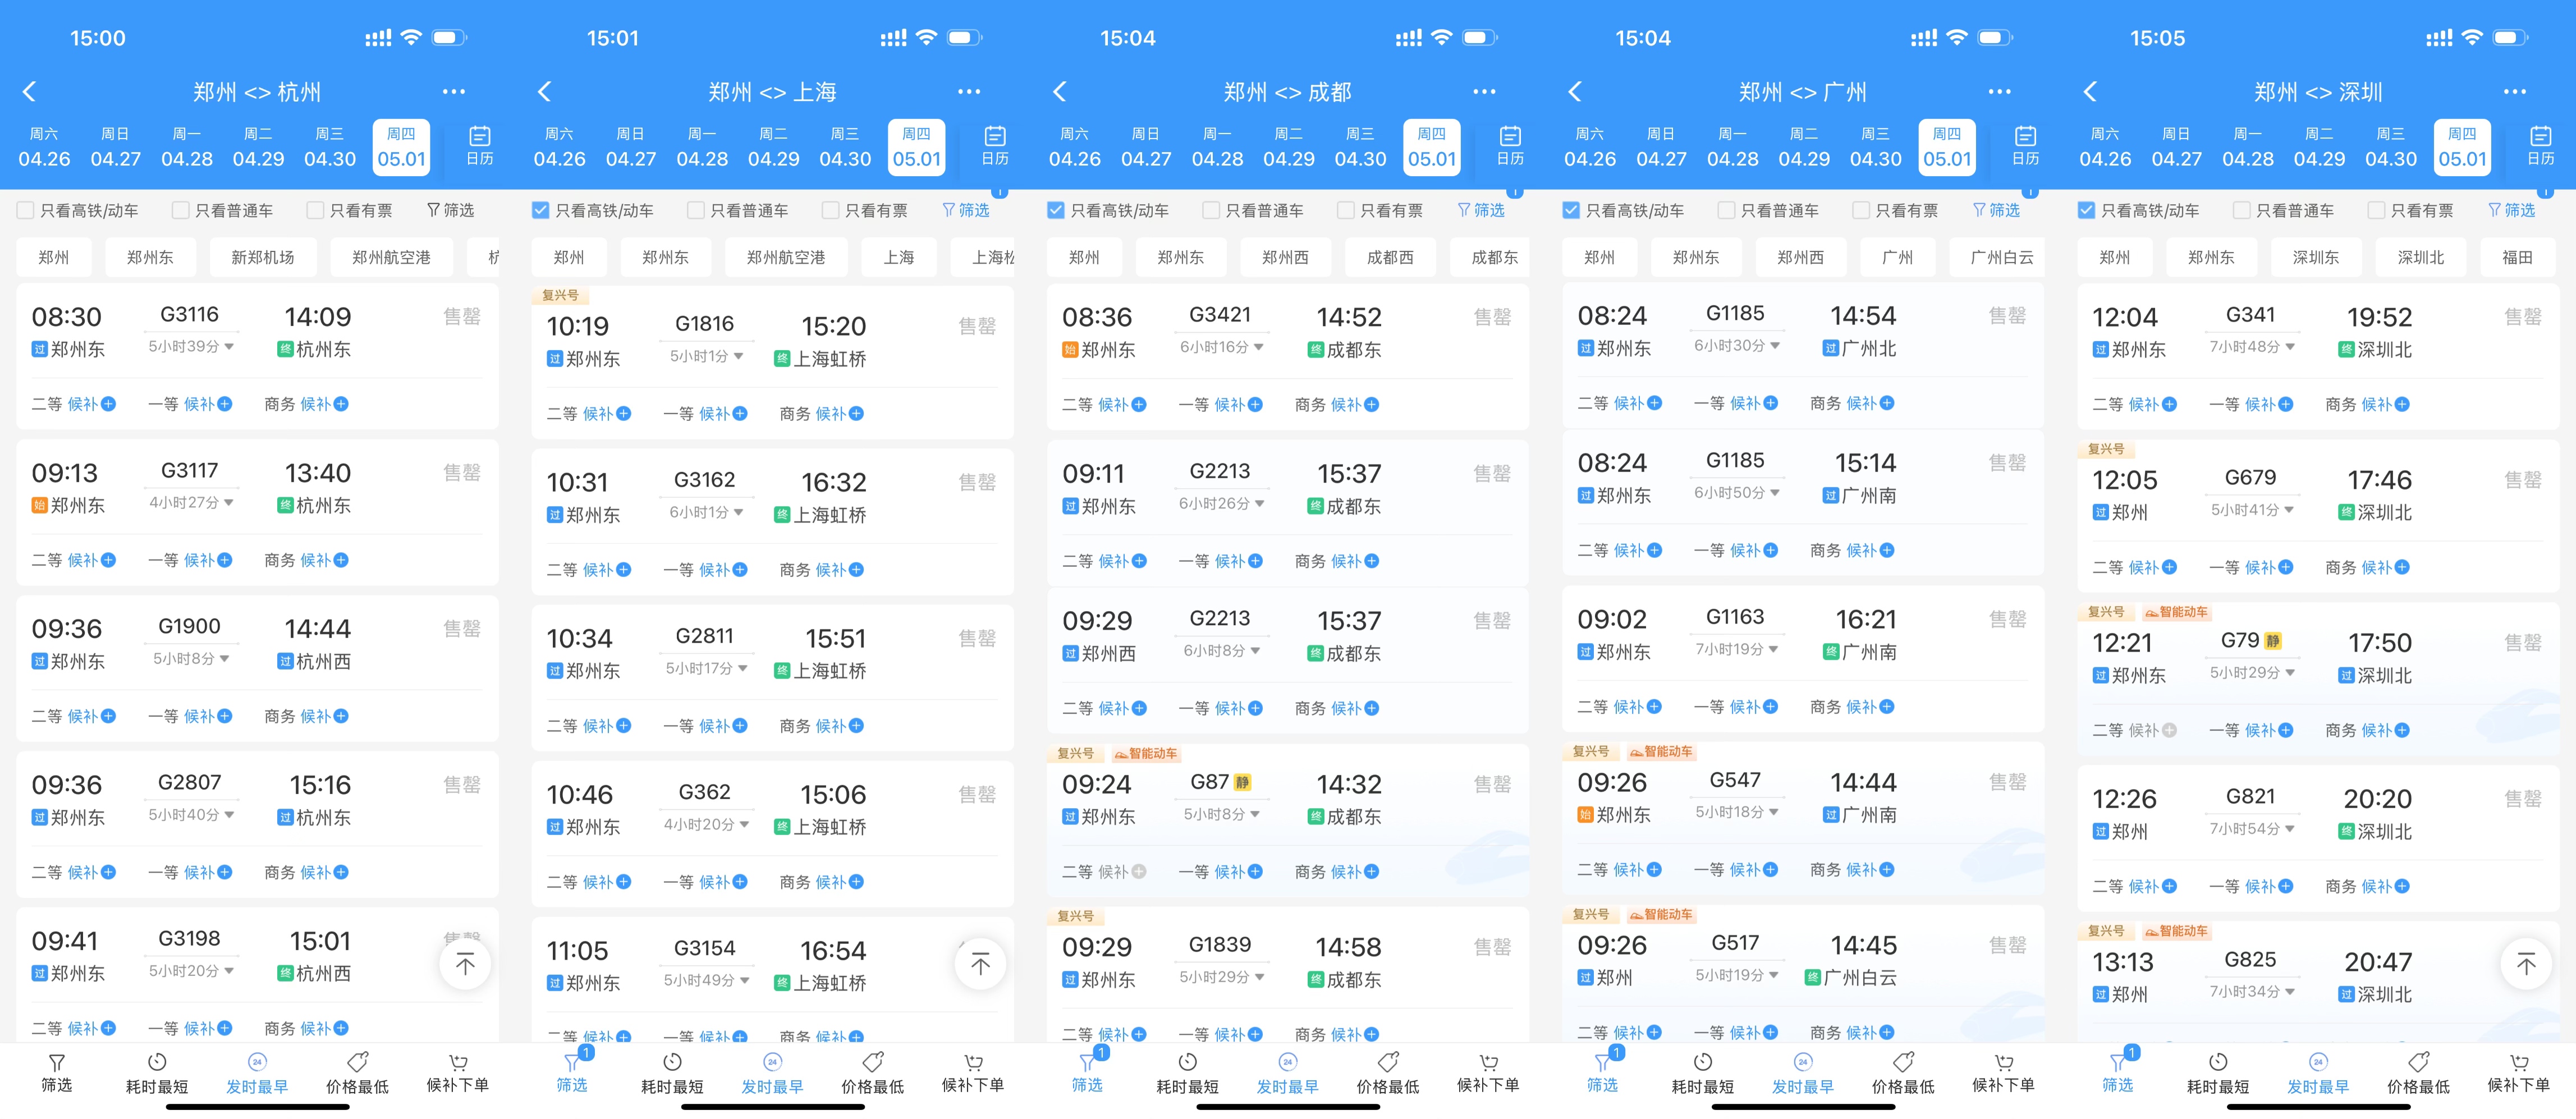
Task: Open 候补下单 on 郑州<>深圳 screen
Action: coord(2519,1073)
